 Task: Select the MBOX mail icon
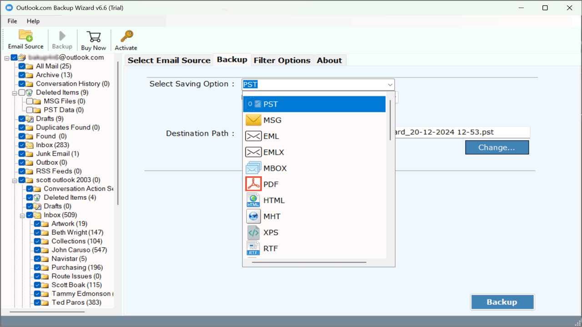tap(253, 168)
